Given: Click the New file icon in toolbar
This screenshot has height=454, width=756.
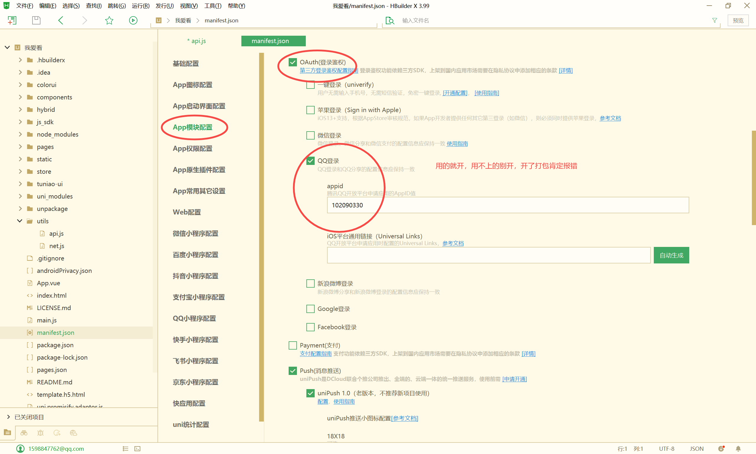Looking at the screenshot, I should 12,20.
